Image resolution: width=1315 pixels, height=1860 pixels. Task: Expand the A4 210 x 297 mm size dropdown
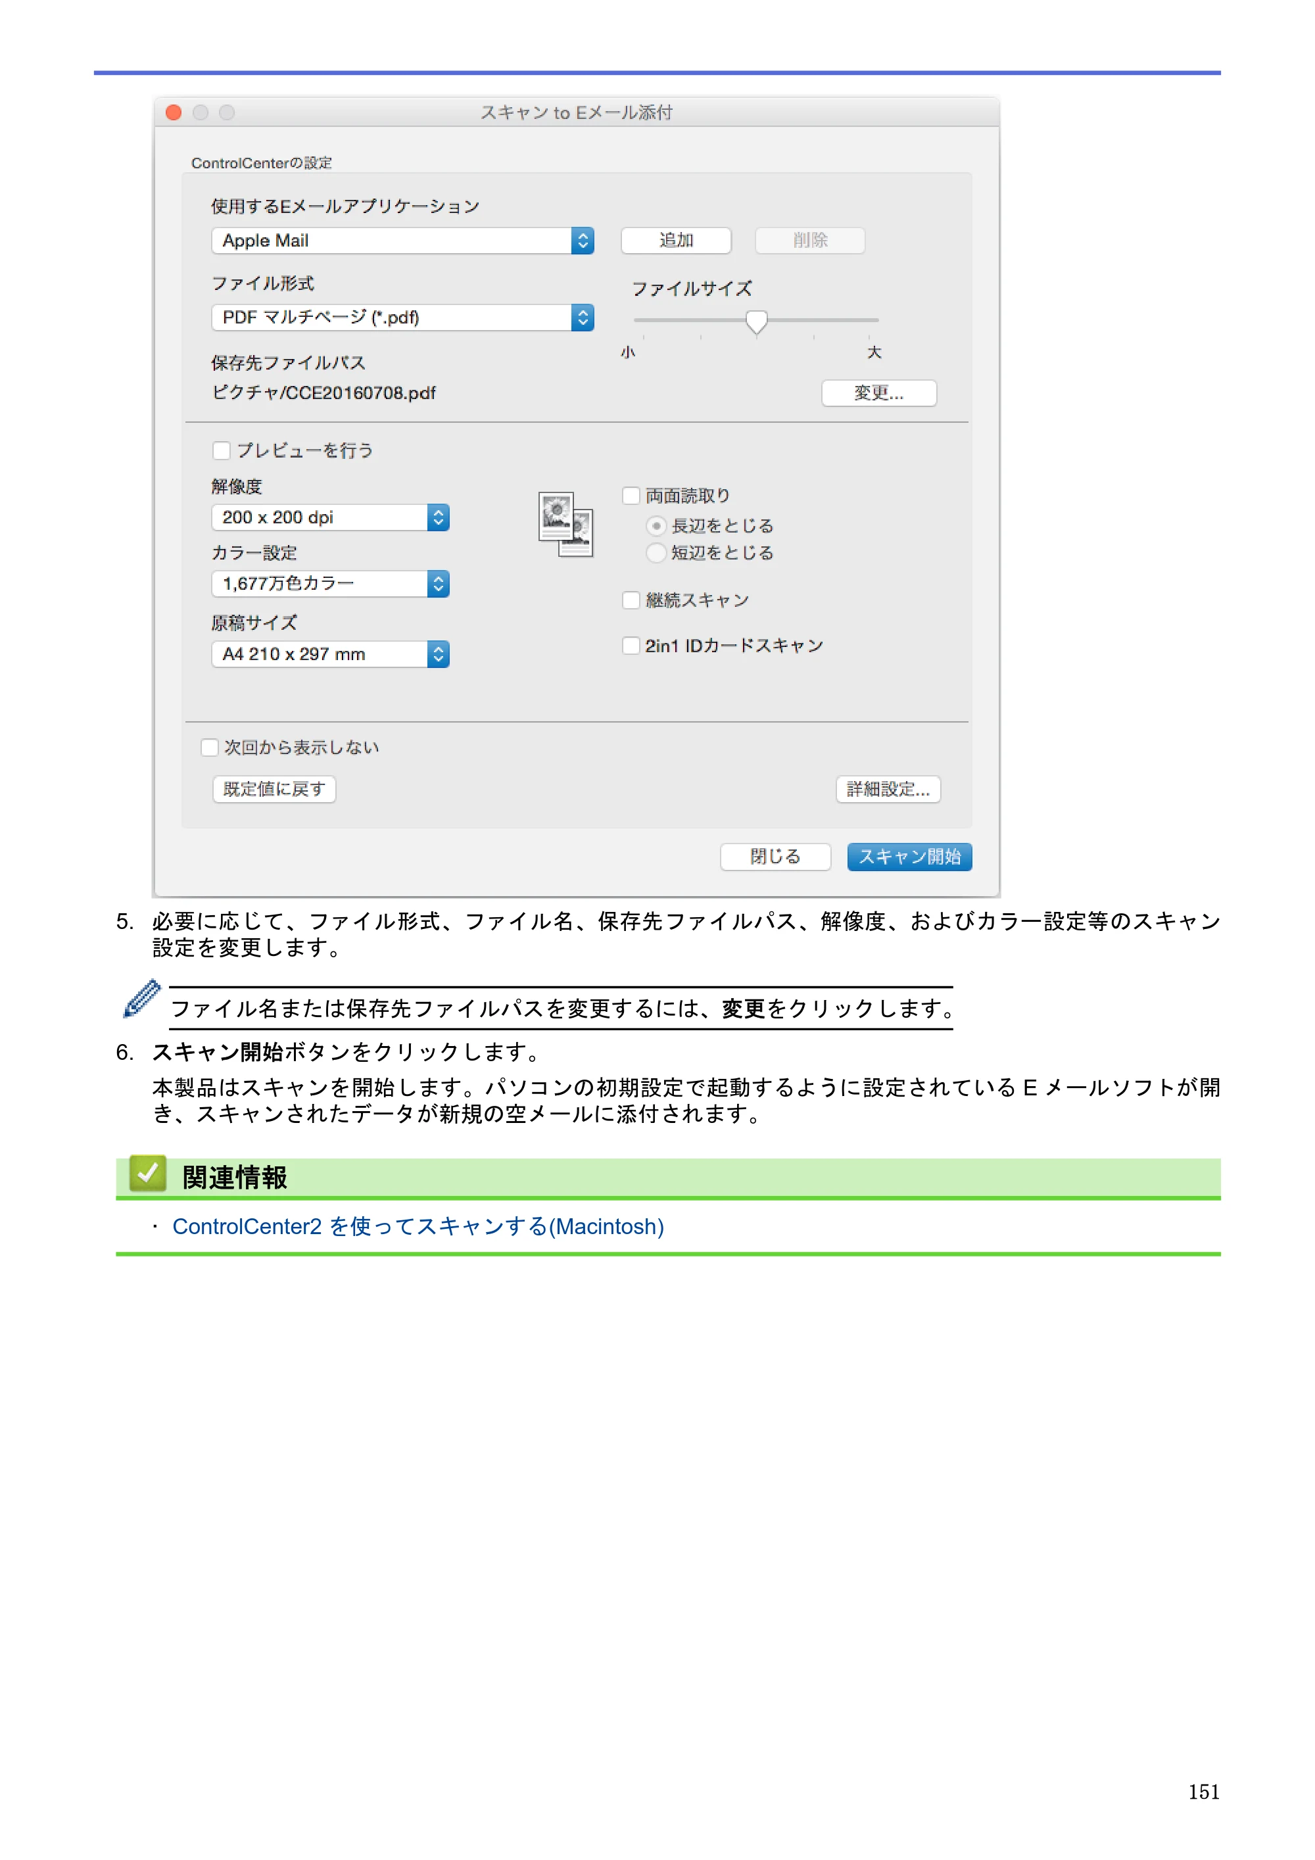point(331,655)
